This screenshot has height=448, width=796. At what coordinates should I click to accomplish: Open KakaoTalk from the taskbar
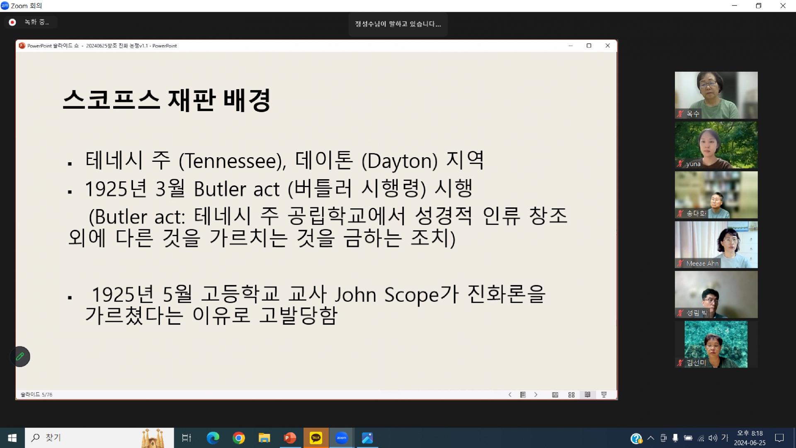coord(316,438)
